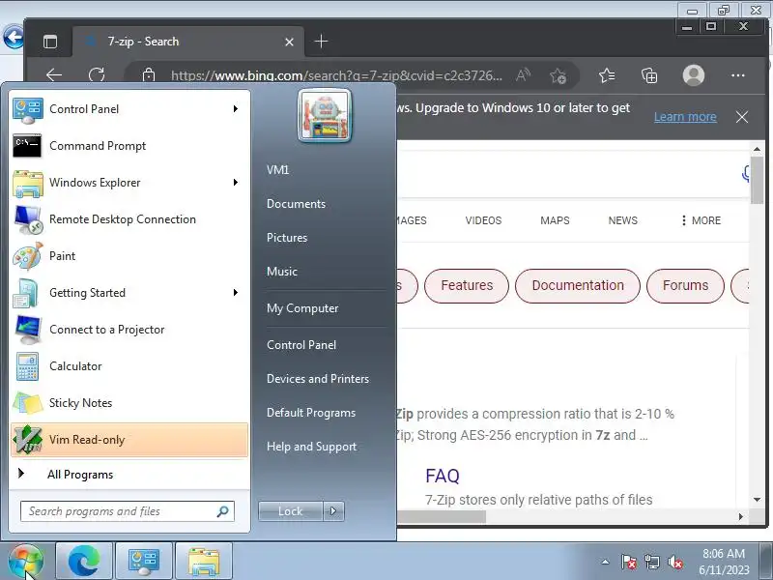Launch the Command Prompt icon
The image size is (773, 580).
tap(27, 146)
